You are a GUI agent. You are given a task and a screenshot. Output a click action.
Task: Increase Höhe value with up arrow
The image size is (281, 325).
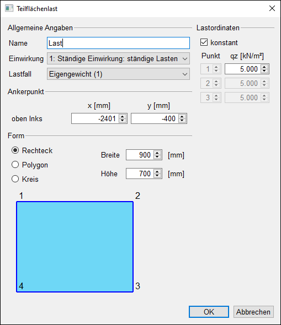click(157, 172)
